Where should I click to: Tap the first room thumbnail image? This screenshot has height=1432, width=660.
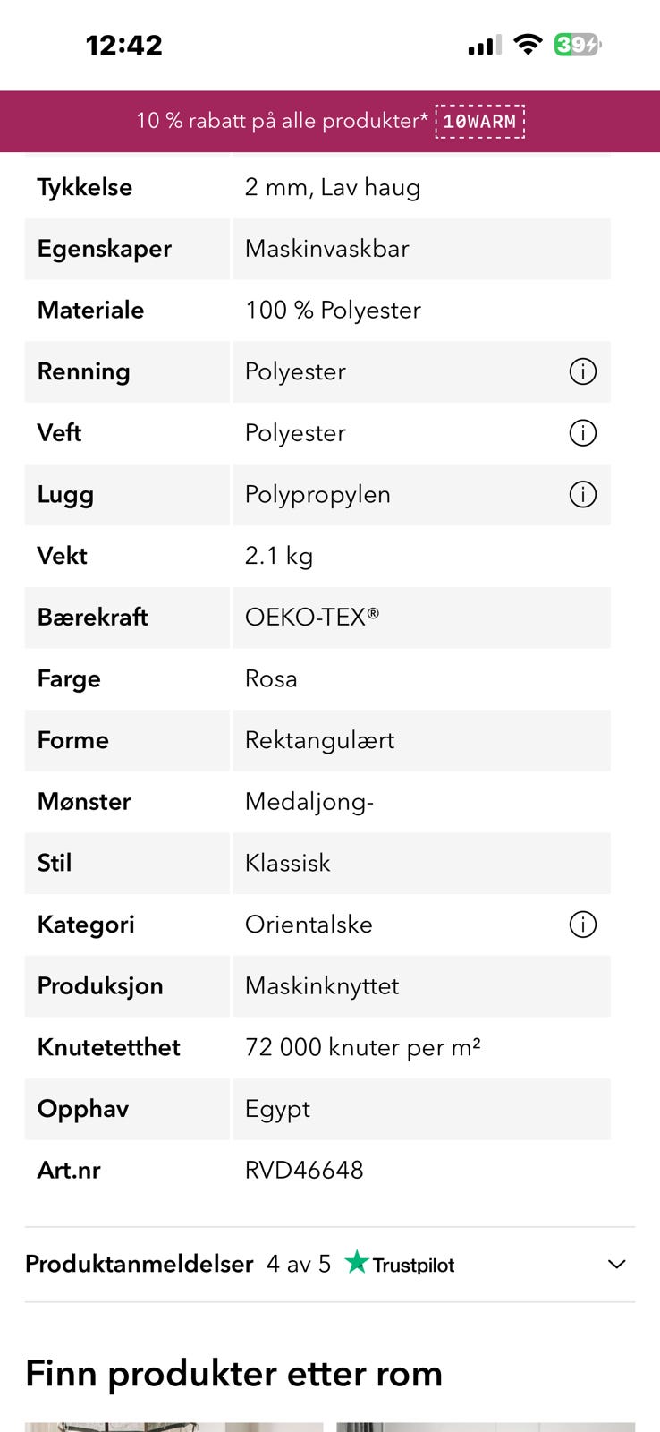pos(173,1427)
